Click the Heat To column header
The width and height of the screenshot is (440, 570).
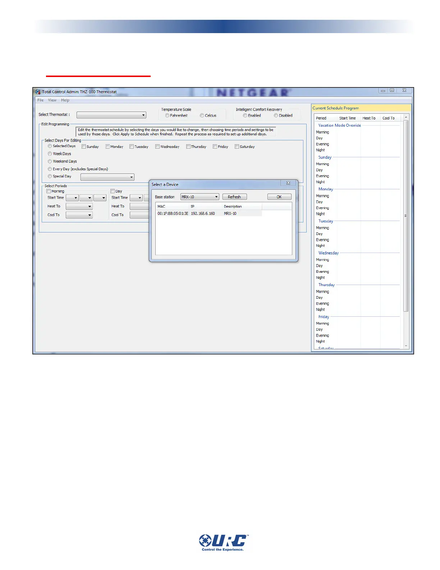pyautogui.click(x=371, y=118)
